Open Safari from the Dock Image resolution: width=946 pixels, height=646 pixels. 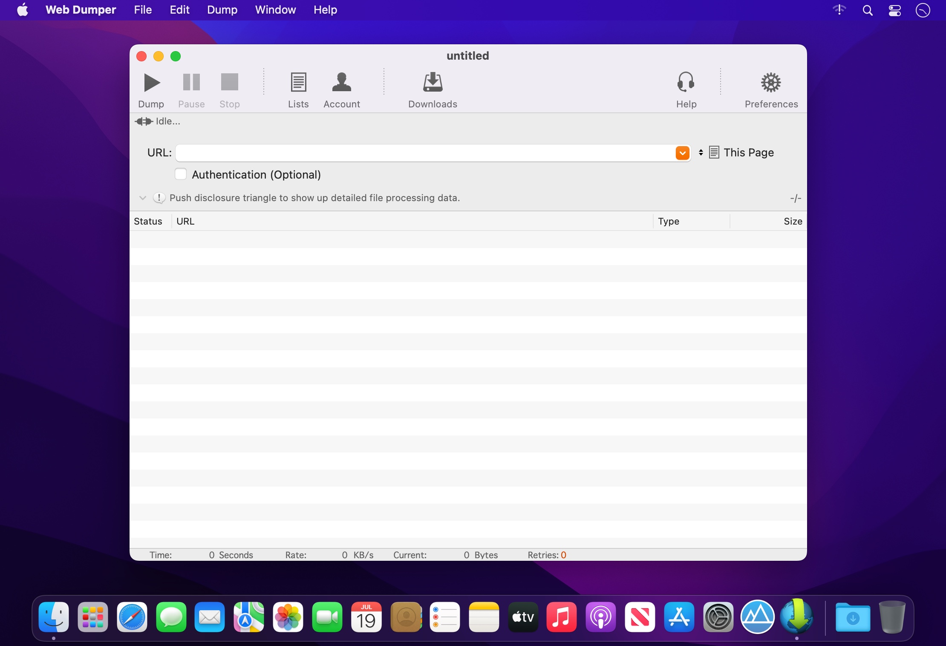pyautogui.click(x=132, y=617)
